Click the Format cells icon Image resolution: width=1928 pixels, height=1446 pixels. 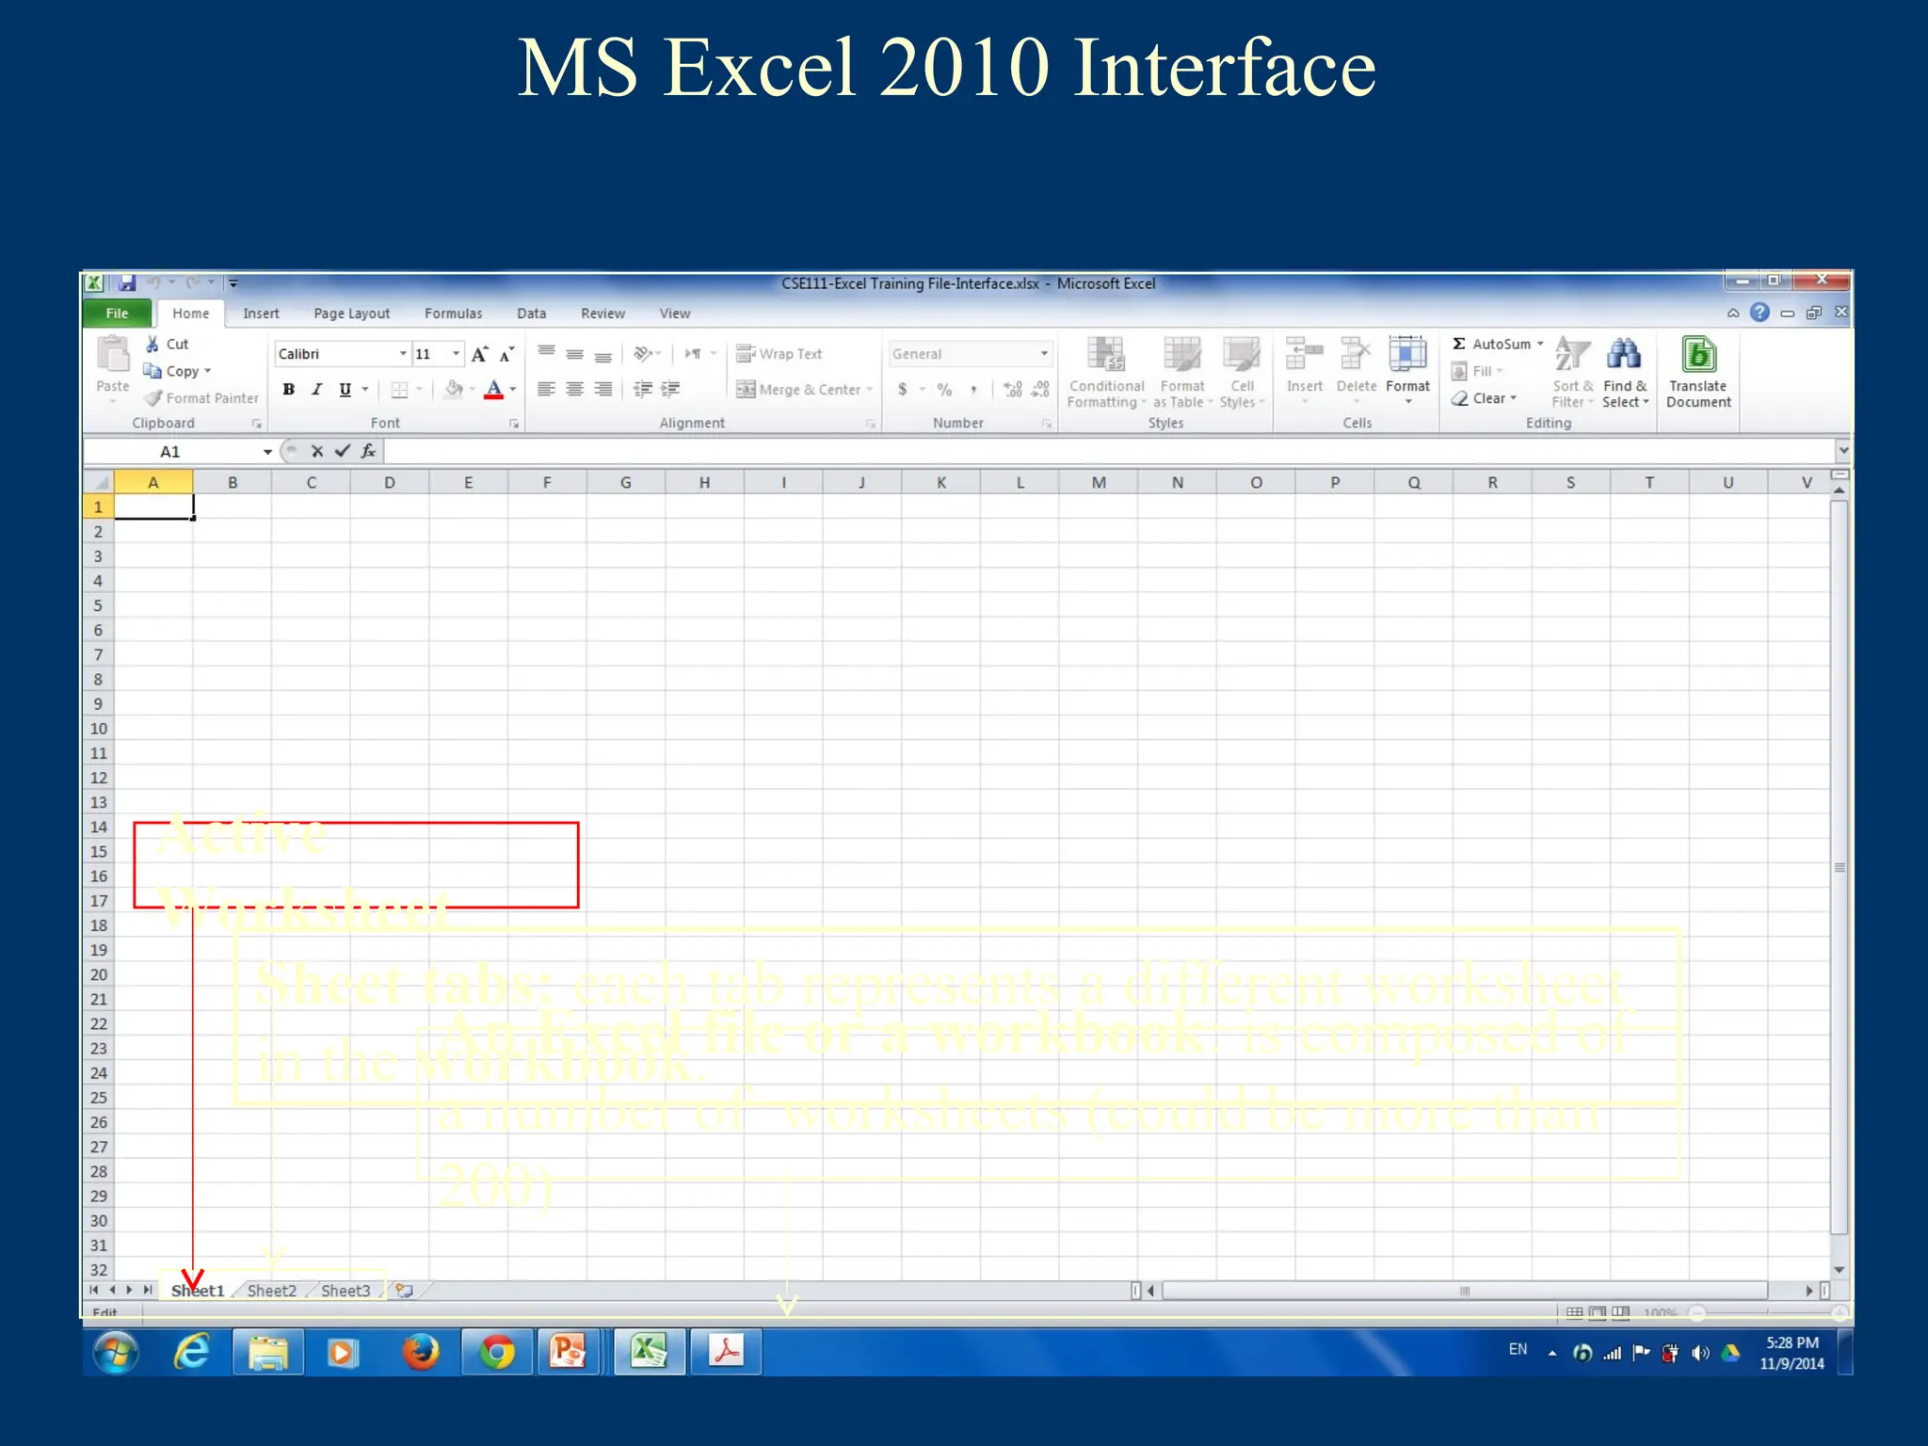click(x=1407, y=354)
